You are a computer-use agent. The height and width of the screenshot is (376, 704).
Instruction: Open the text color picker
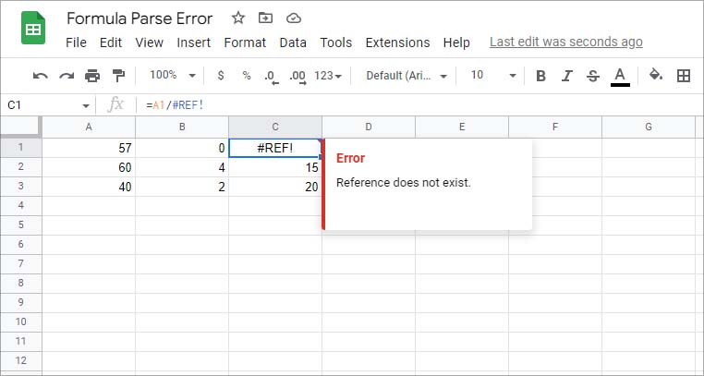coord(620,77)
